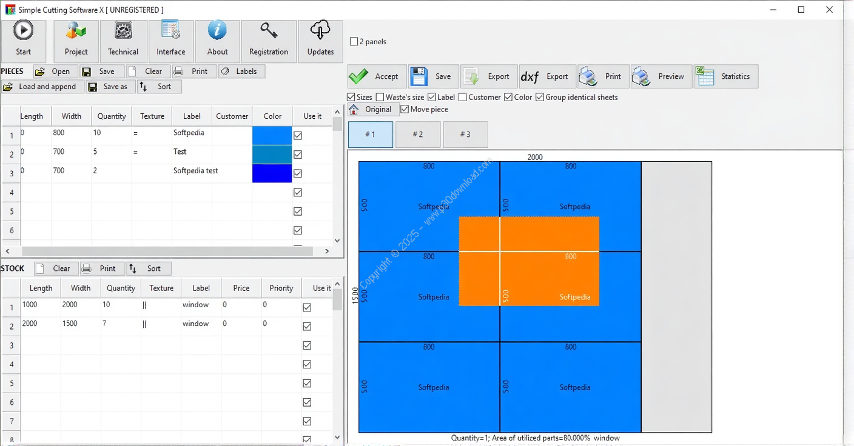Switch to sheet tab #3
This screenshot has width=854, height=446.
pyautogui.click(x=465, y=135)
